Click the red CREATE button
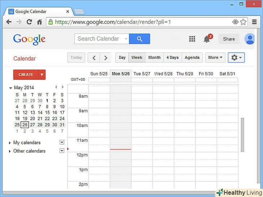 click(26, 75)
